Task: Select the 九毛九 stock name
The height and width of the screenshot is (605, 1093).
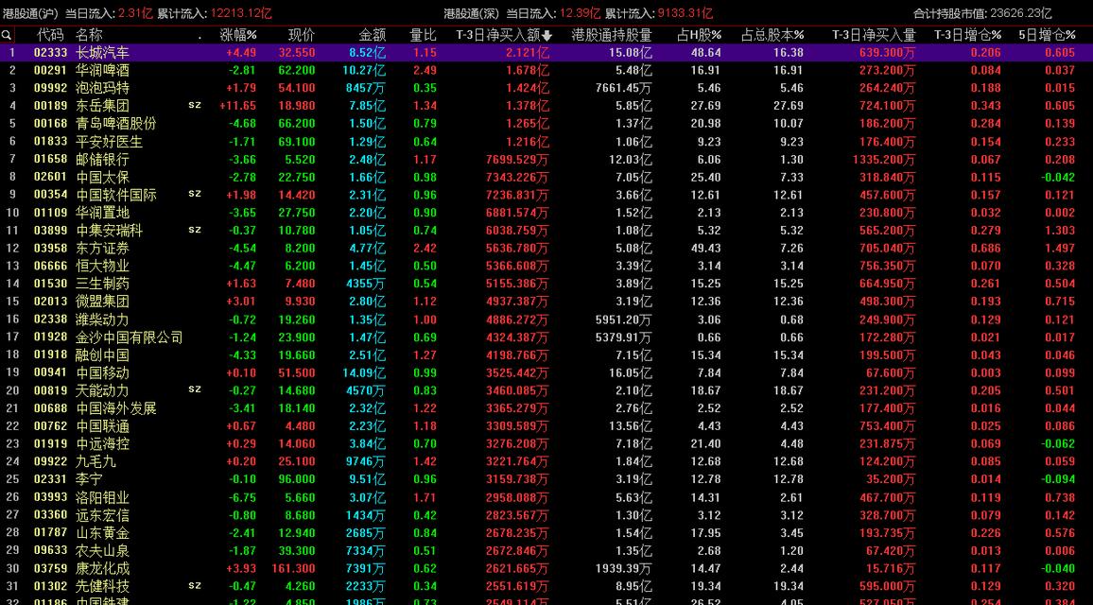Action: [x=96, y=461]
